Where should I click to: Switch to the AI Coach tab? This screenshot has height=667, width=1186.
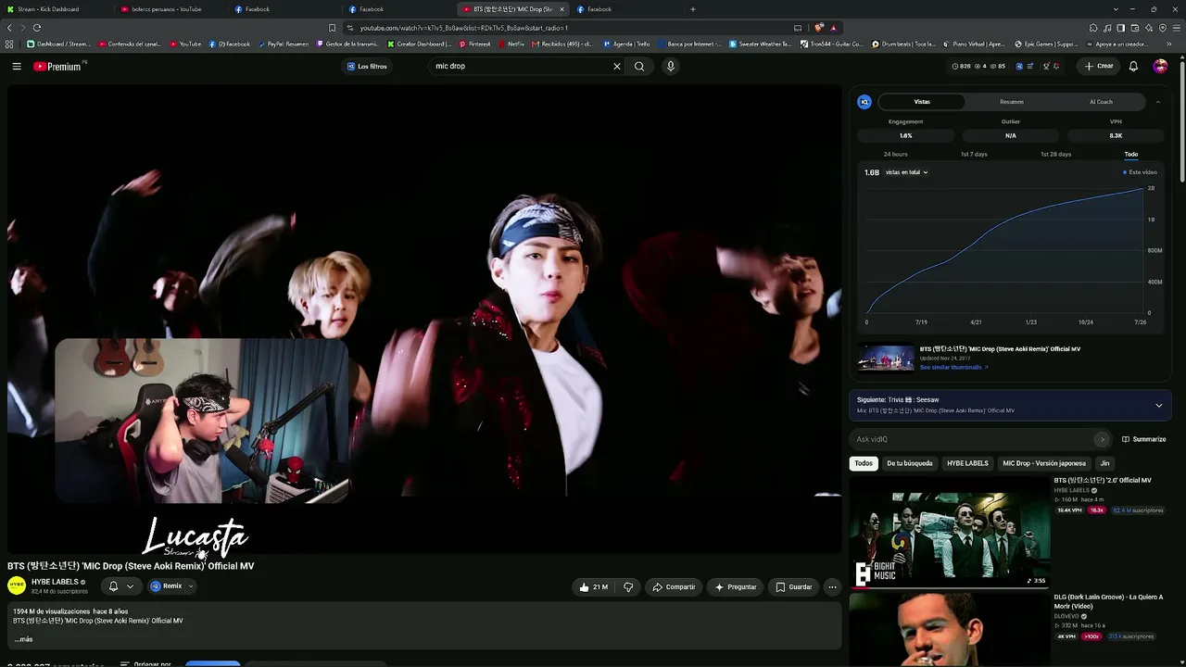[x=1101, y=102]
